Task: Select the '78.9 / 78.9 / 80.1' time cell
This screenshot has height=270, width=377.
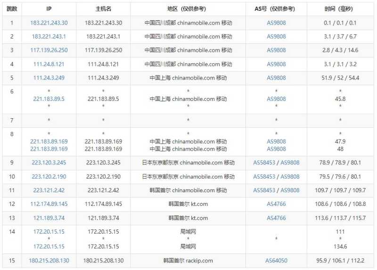Action: coord(340,163)
